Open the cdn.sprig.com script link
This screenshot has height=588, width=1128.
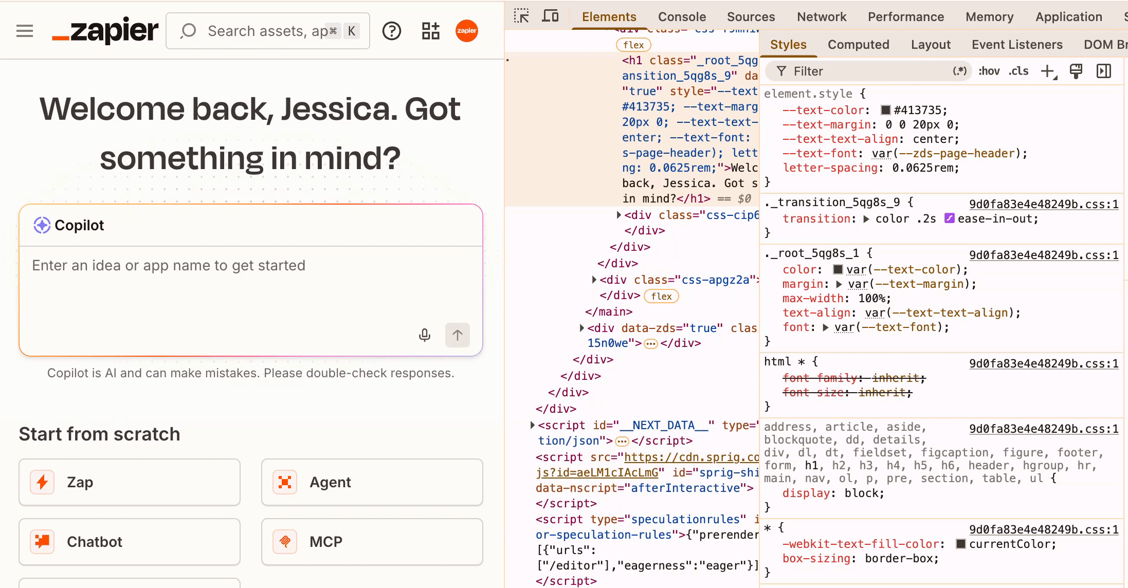(691, 457)
